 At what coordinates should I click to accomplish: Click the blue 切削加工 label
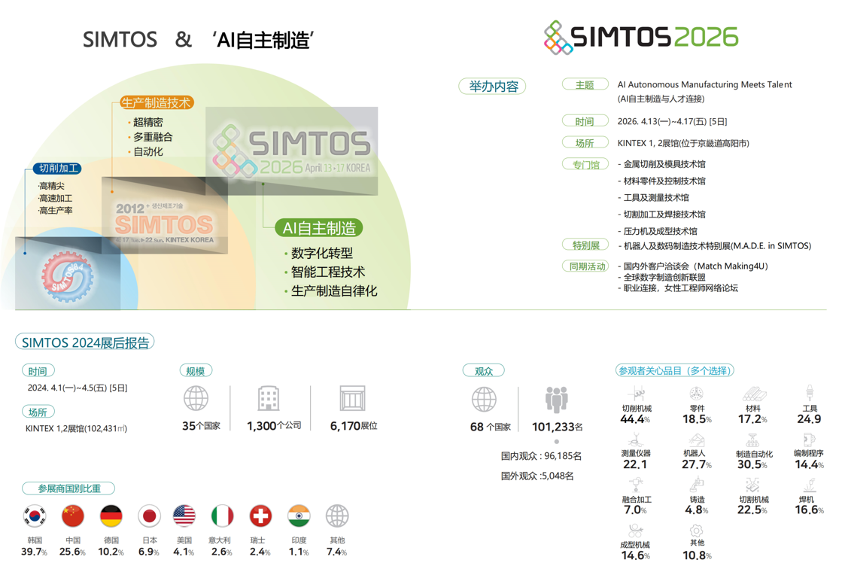pos(58,169)
